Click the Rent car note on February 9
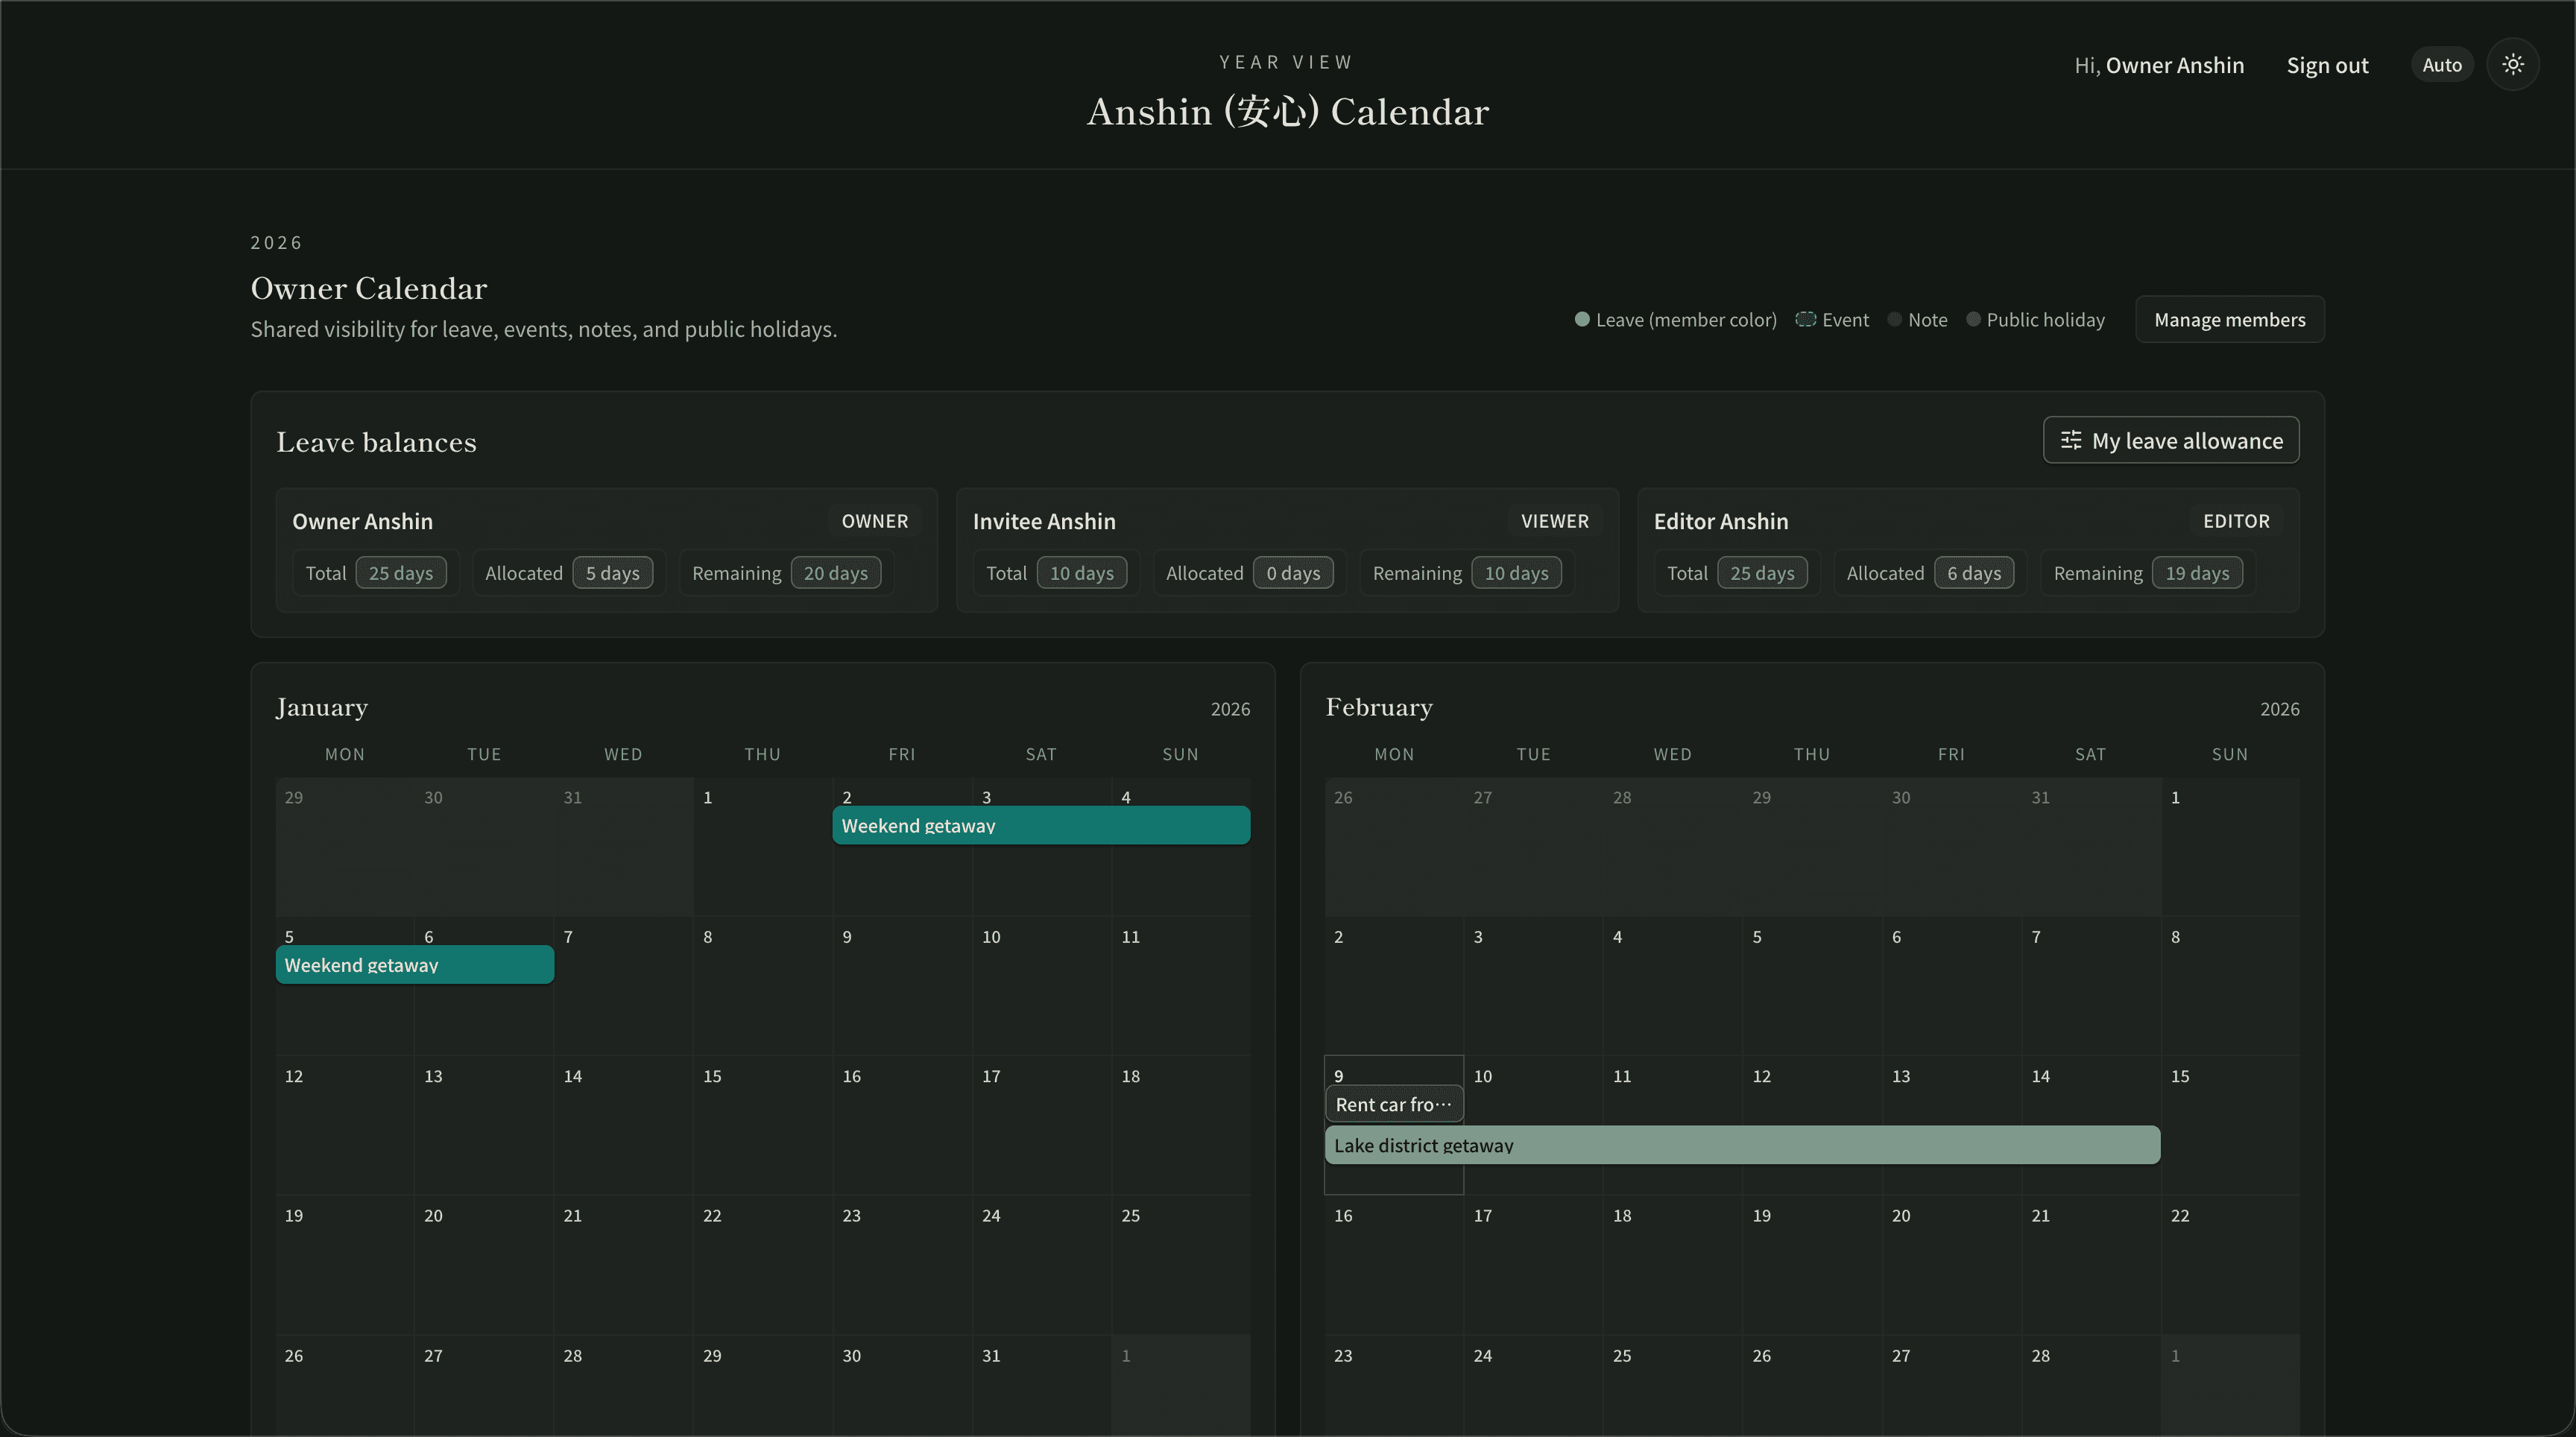 pos(1392,1104)
